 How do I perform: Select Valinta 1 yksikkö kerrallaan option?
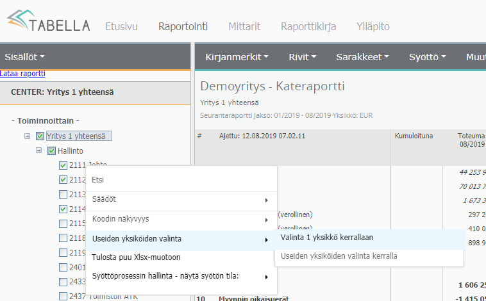click(x=327, y=237)
